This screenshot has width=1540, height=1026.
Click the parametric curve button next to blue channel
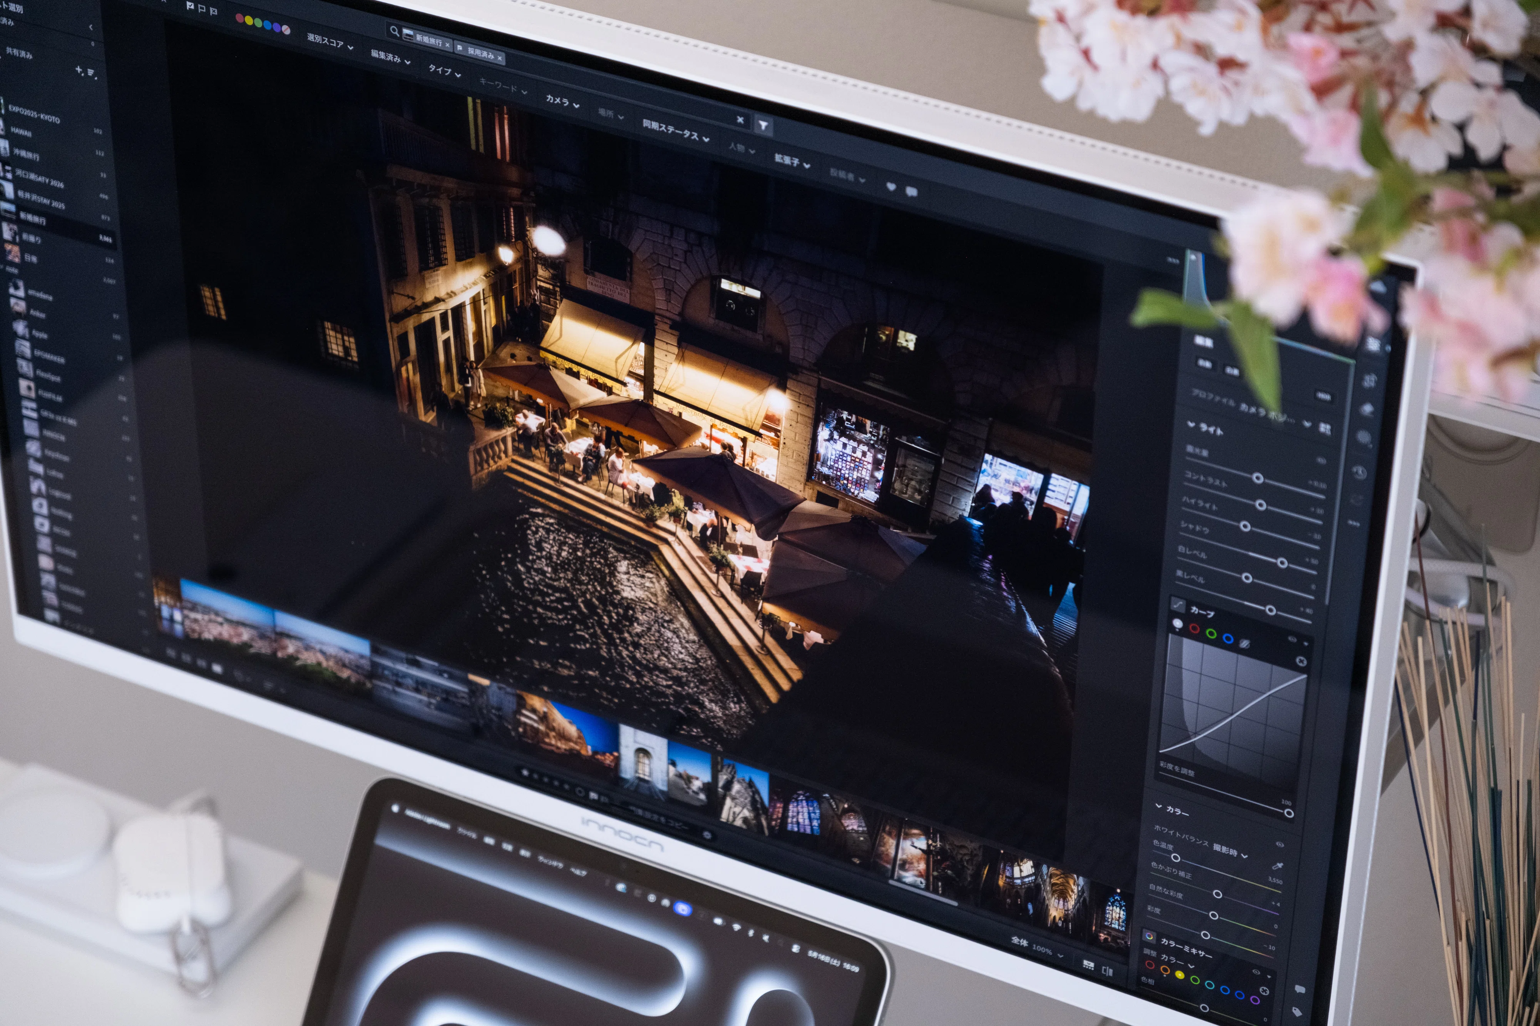[x=1245, y=644]
